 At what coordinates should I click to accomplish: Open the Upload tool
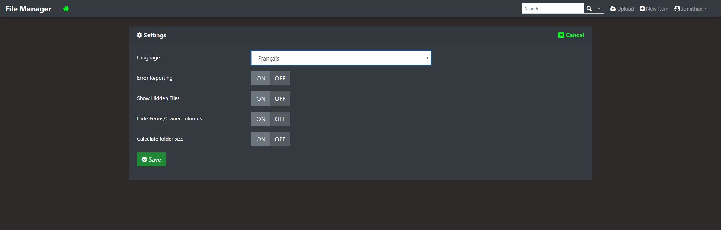point(621,8)
